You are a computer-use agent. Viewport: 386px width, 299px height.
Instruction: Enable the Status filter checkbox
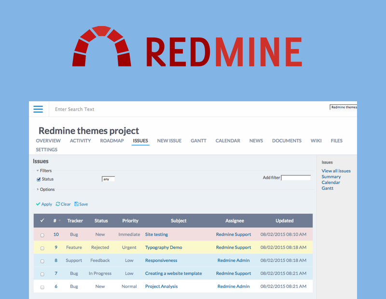[x=39, y=179]
